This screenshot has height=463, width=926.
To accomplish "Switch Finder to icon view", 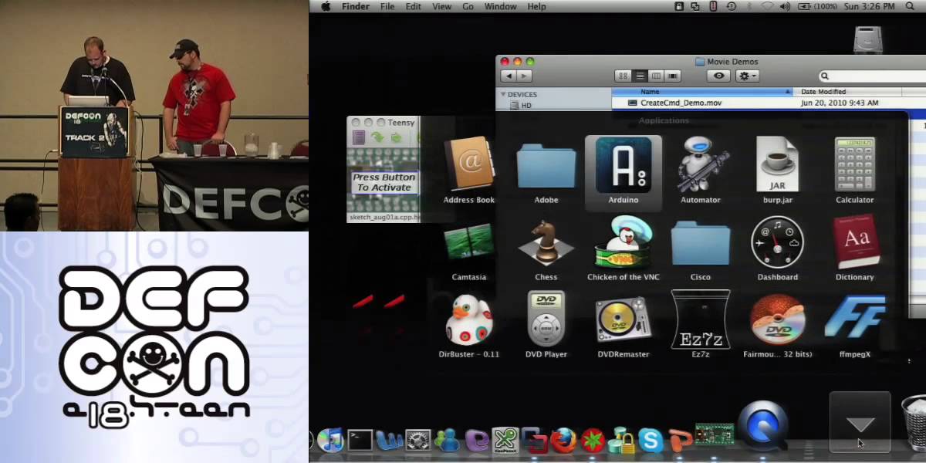I will [x=624, y=76].
